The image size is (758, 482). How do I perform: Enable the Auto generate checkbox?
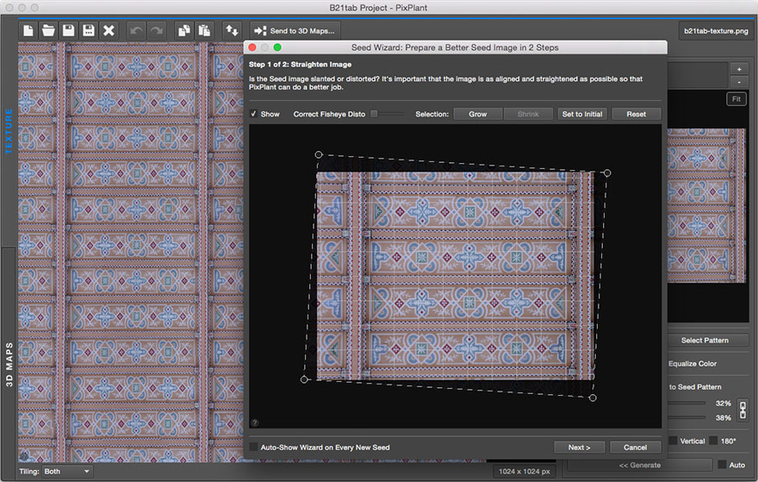tap(722, 465)
